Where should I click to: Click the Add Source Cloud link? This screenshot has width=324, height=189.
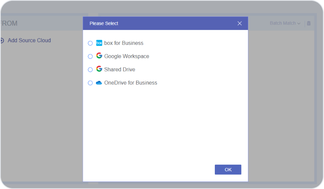(29, 40)
